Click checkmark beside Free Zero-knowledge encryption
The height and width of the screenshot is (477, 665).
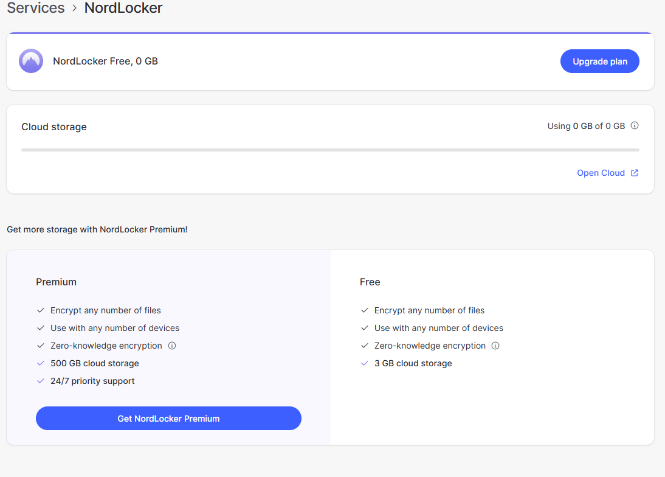364,346
